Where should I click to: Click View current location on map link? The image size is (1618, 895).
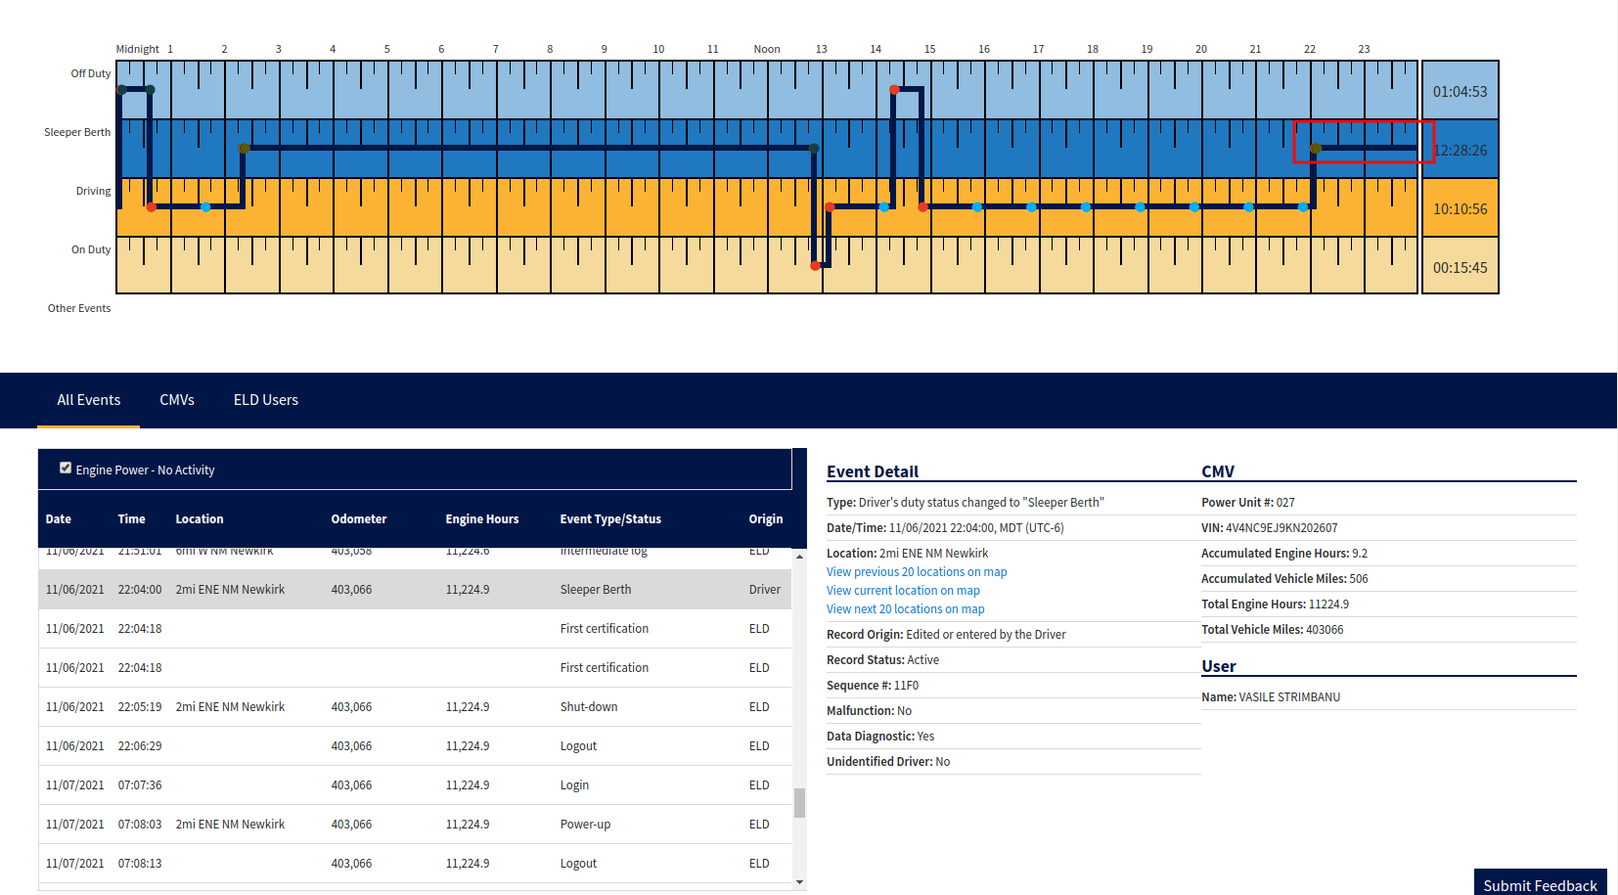902,591
